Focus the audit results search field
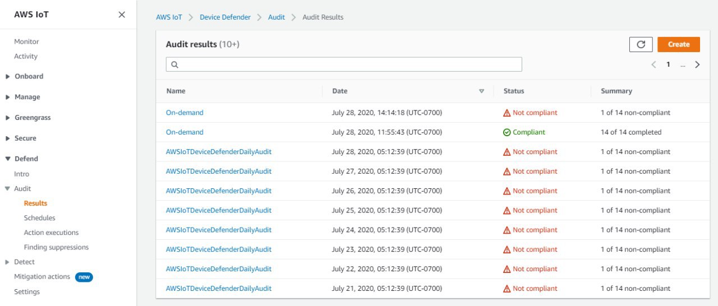Viewport: 718px width, 306px height. click(348, 64)
